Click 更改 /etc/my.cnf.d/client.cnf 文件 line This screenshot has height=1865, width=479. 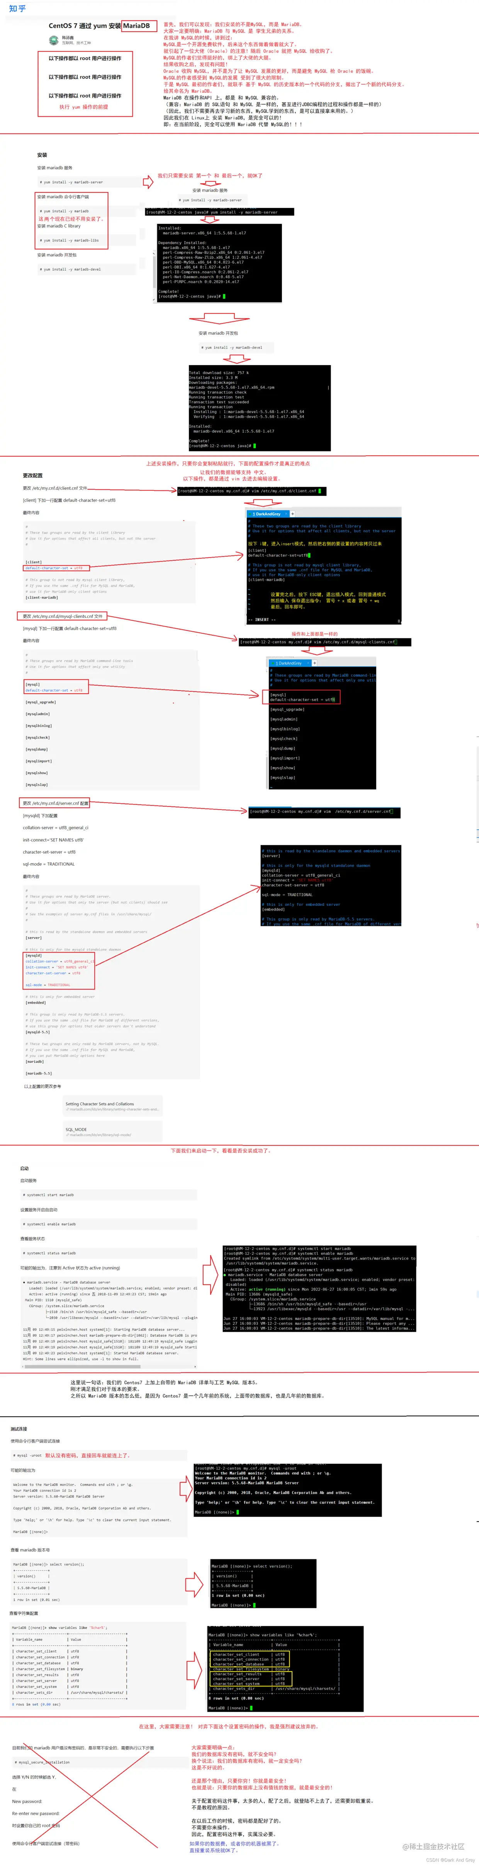click(x=54, y=488)
